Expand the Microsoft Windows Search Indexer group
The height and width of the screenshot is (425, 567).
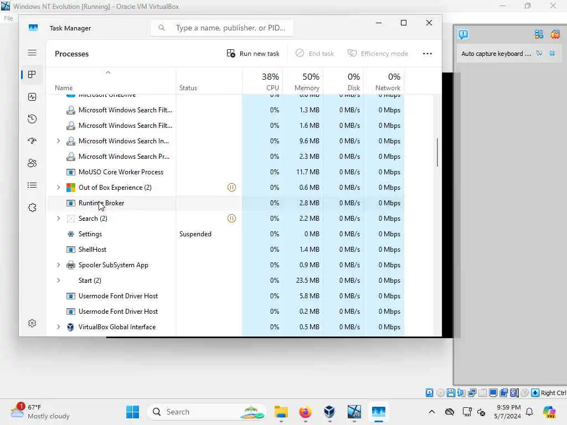coord(59,141)
